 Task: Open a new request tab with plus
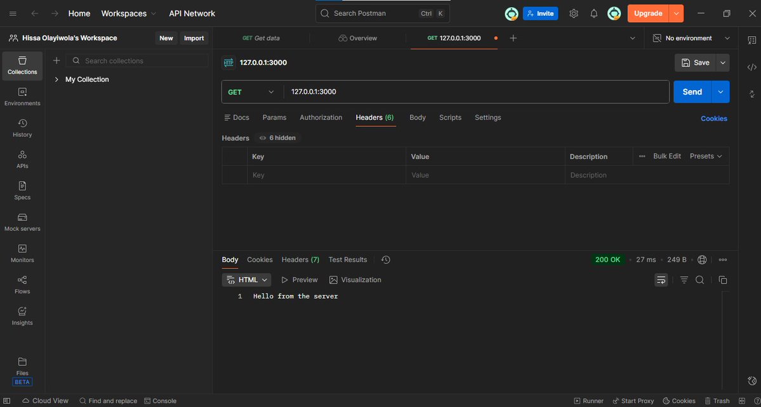coord(513,38)
